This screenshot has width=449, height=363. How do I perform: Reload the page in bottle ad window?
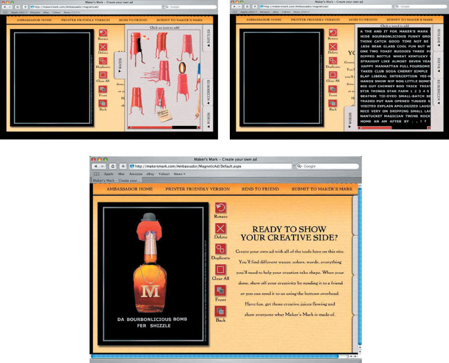click(113, 166)
